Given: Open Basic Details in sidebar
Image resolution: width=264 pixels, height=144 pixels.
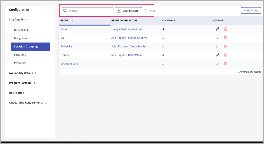Looking at the screenshot, I should point(22,30).
